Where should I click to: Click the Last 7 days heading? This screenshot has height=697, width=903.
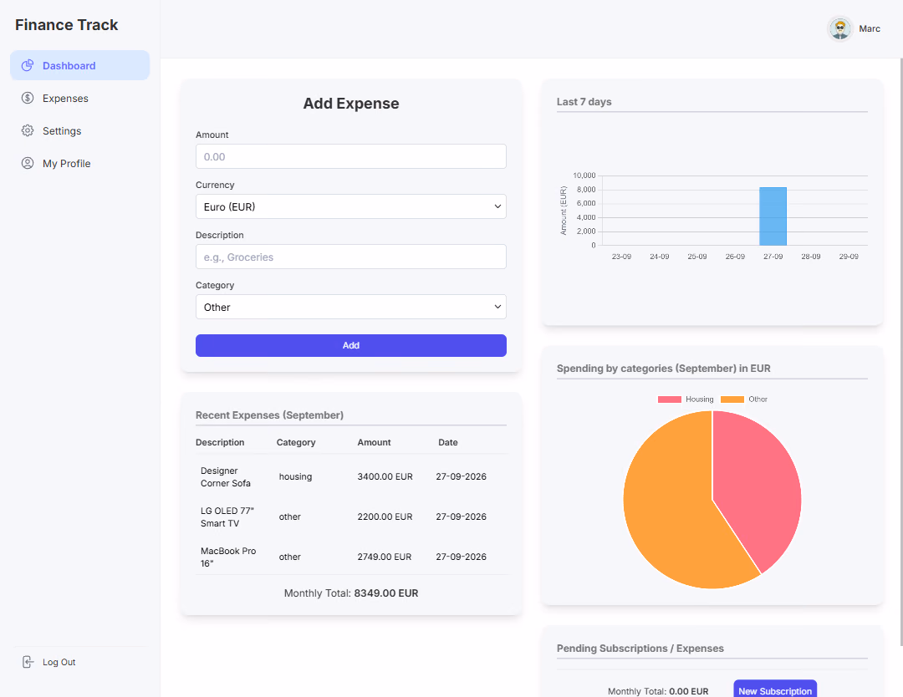584,102
